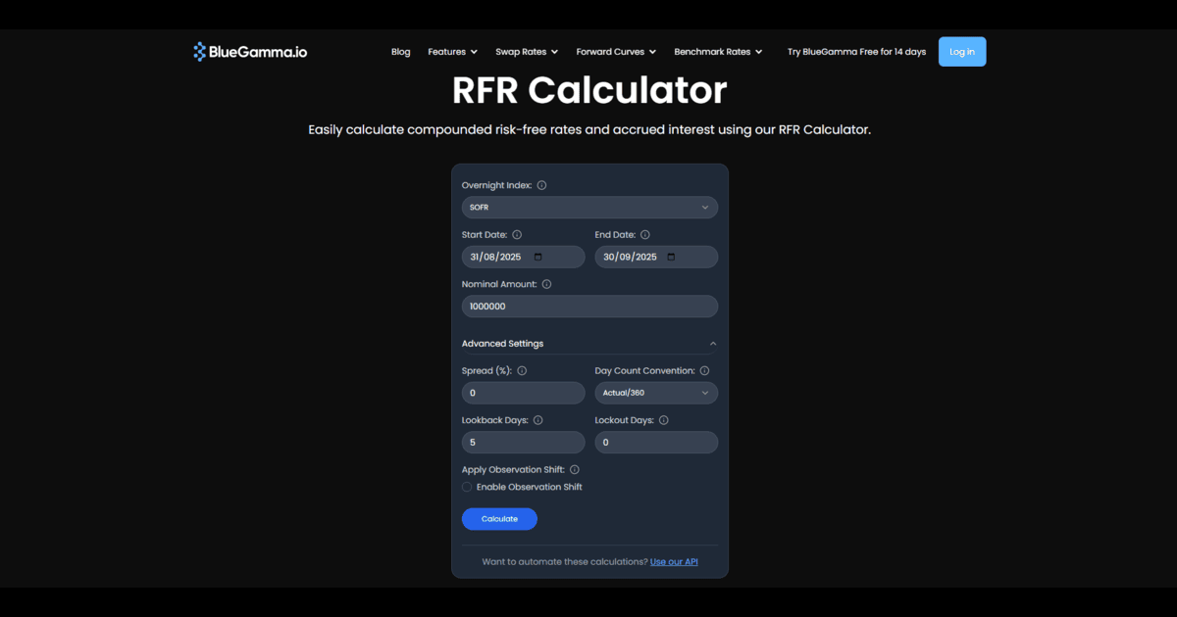This screenshot has height=617, width=1177.
Task: Click the Spread (%) info icon
Action: [522, 371]
